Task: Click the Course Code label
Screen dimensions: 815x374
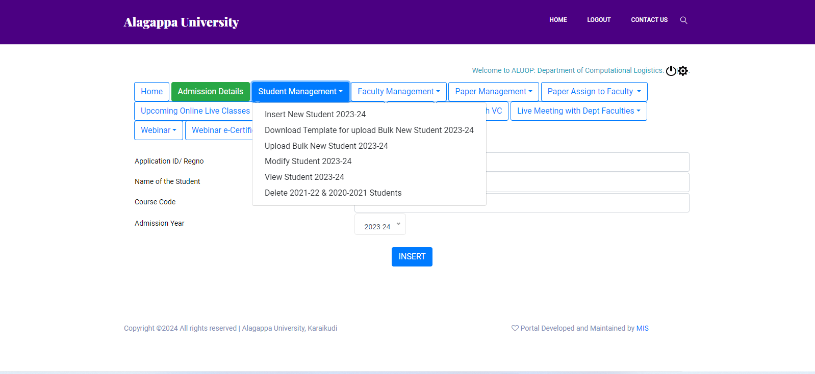Action: tap(155, 202)
